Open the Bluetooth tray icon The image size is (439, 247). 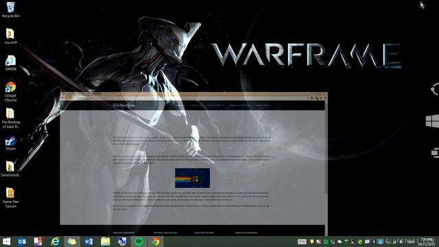374,242
